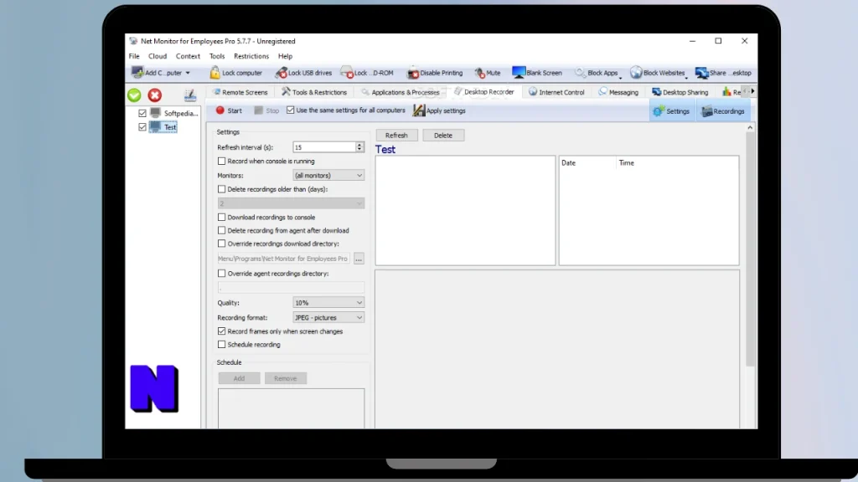Viewport: 858px width, 482px height.
Task: Open Share desktop toolbar icon
Action: 701,73
